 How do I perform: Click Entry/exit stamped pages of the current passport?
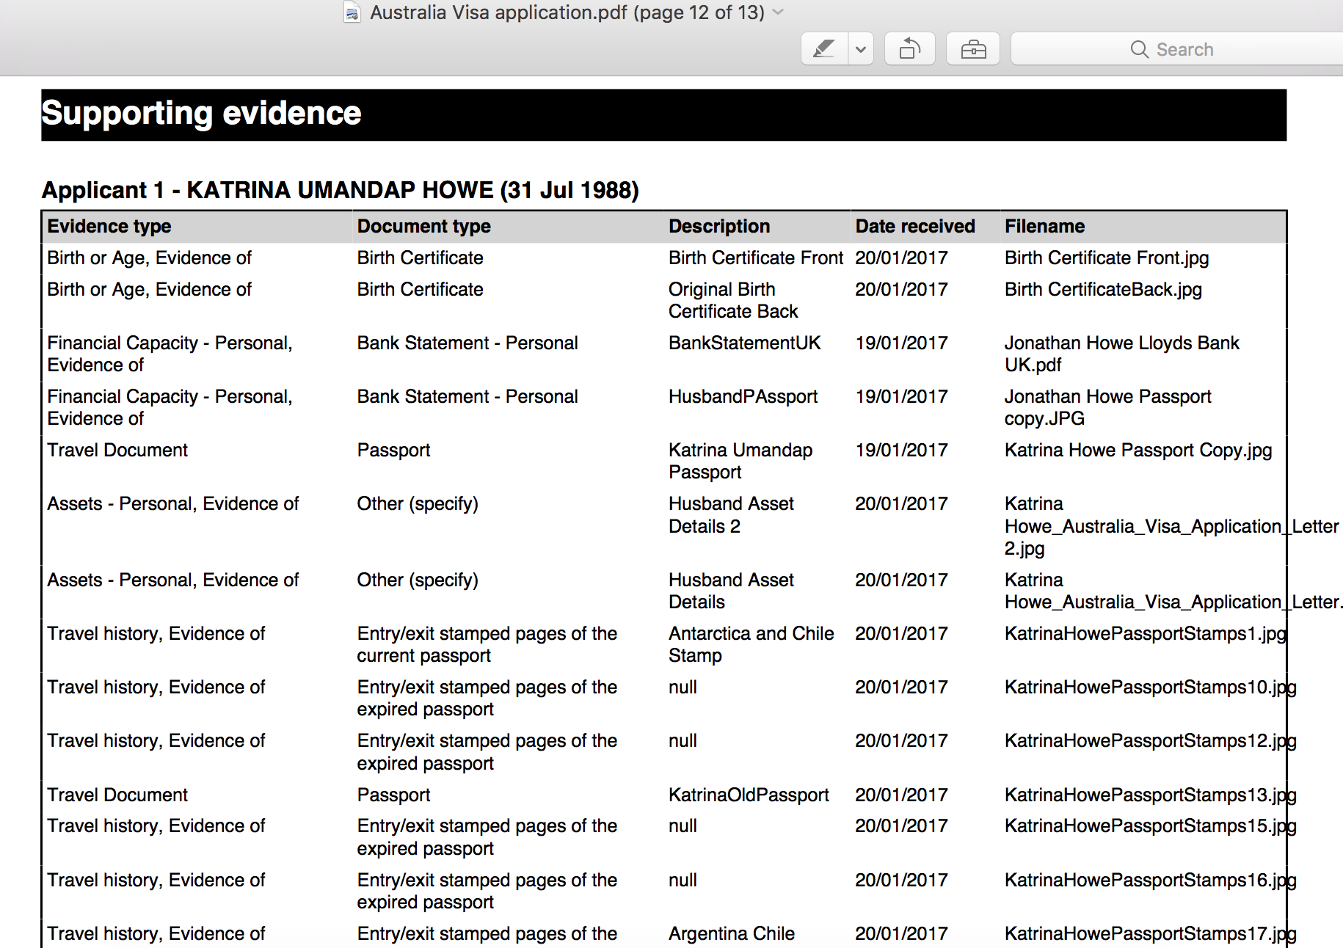487,644
